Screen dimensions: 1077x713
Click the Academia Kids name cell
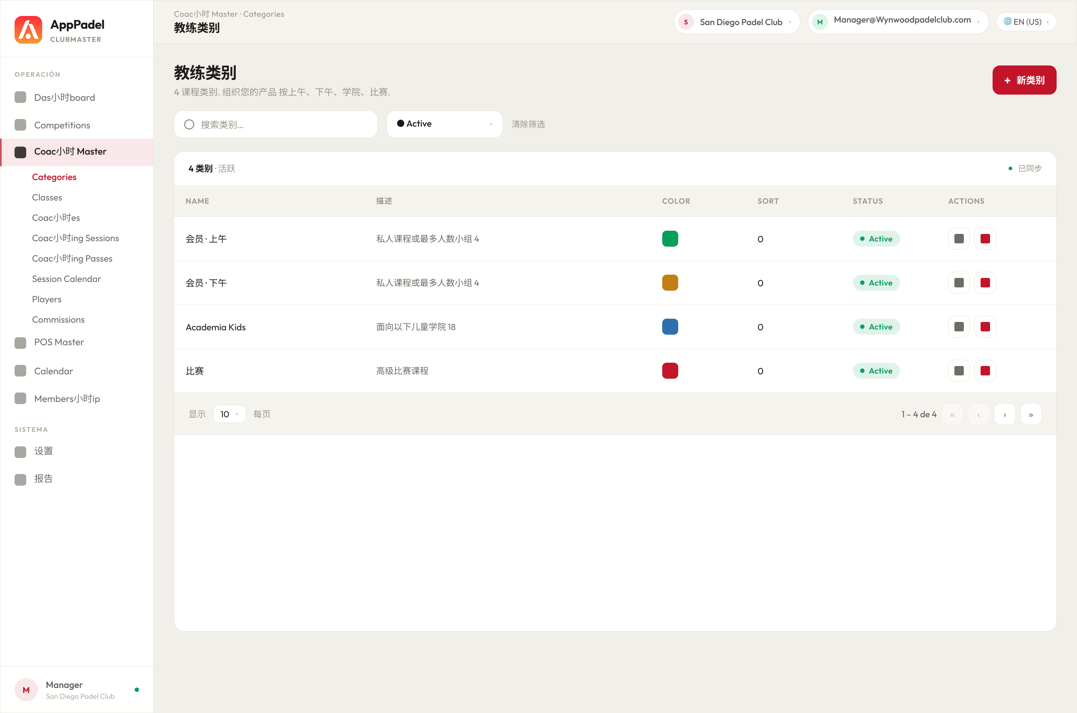click(x=215, y=327)
